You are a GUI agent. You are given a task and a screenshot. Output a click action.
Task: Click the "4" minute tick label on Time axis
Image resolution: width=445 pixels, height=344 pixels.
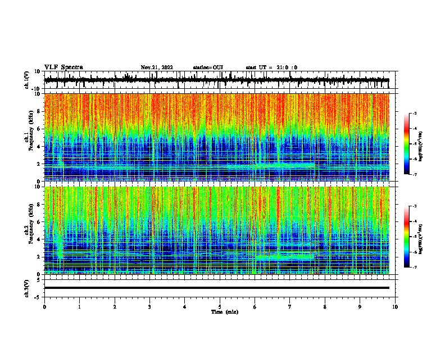pos(185,307)
